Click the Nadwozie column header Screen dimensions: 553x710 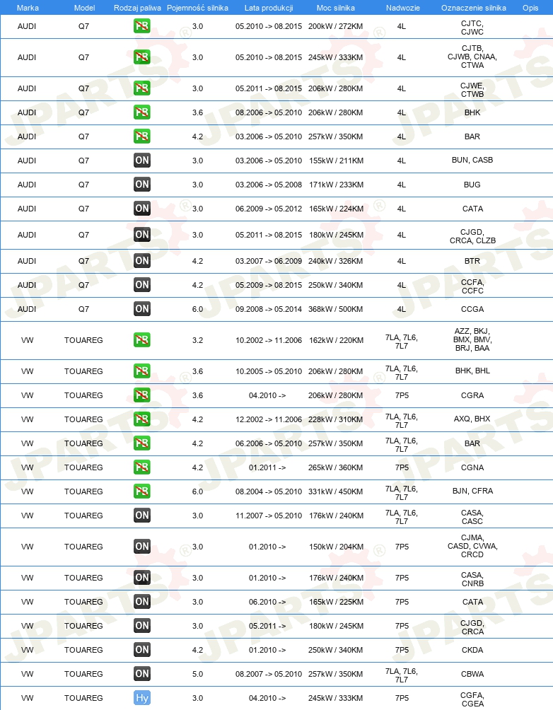tap(402, 8)
